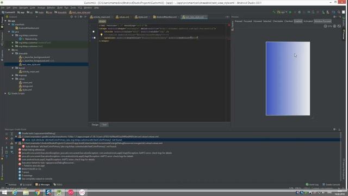Run the app with the green play button
This screenshot has height=196, width=348.
[290, 12]
